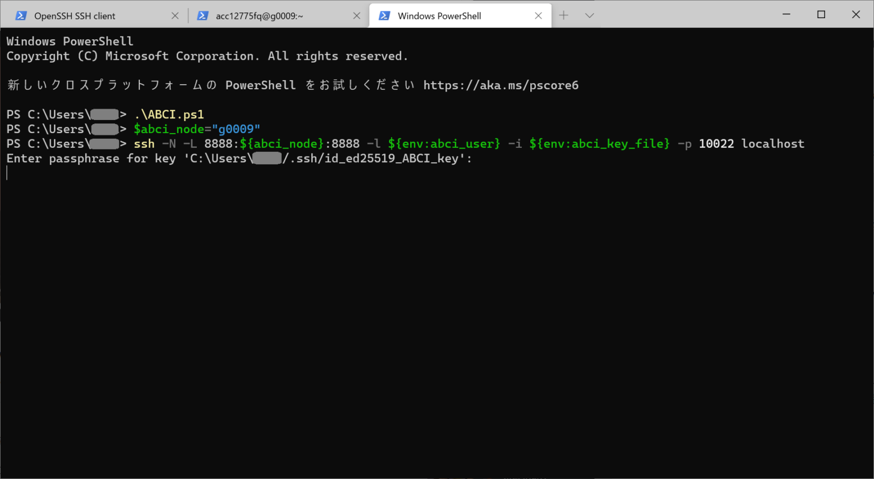Click the g0009 session icon in the middle tab
Image resolution: width=874 pixels, height=479 pixels.
[203, 15]
